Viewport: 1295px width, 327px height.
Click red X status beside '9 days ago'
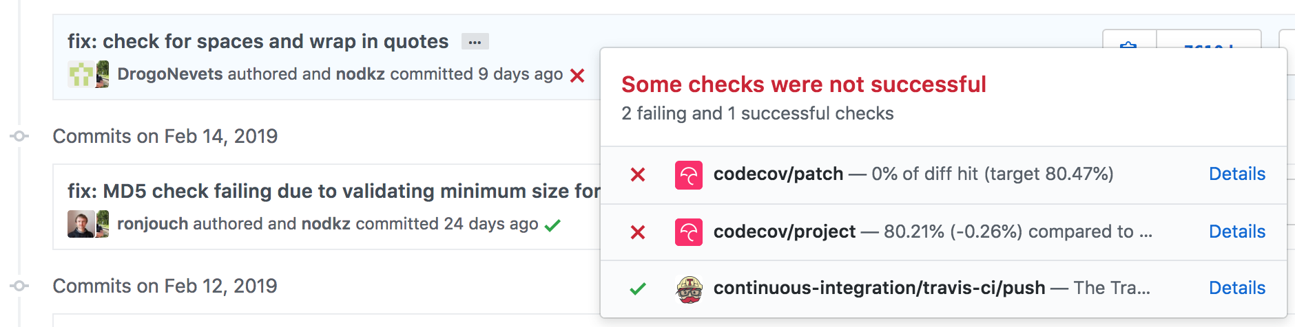pyautogui.click(x=577, y=76)
